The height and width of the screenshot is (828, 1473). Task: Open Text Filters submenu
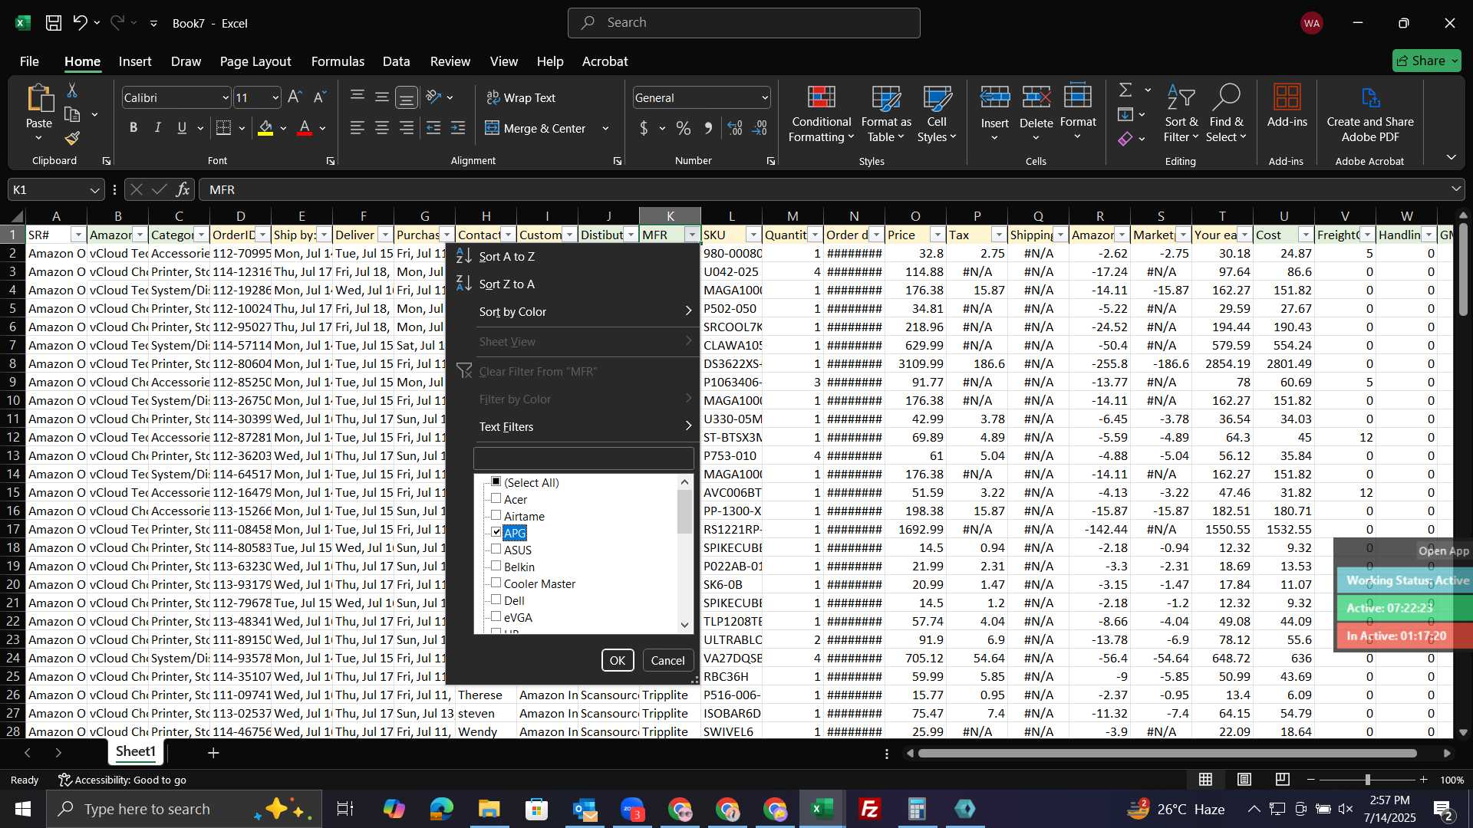572,427
